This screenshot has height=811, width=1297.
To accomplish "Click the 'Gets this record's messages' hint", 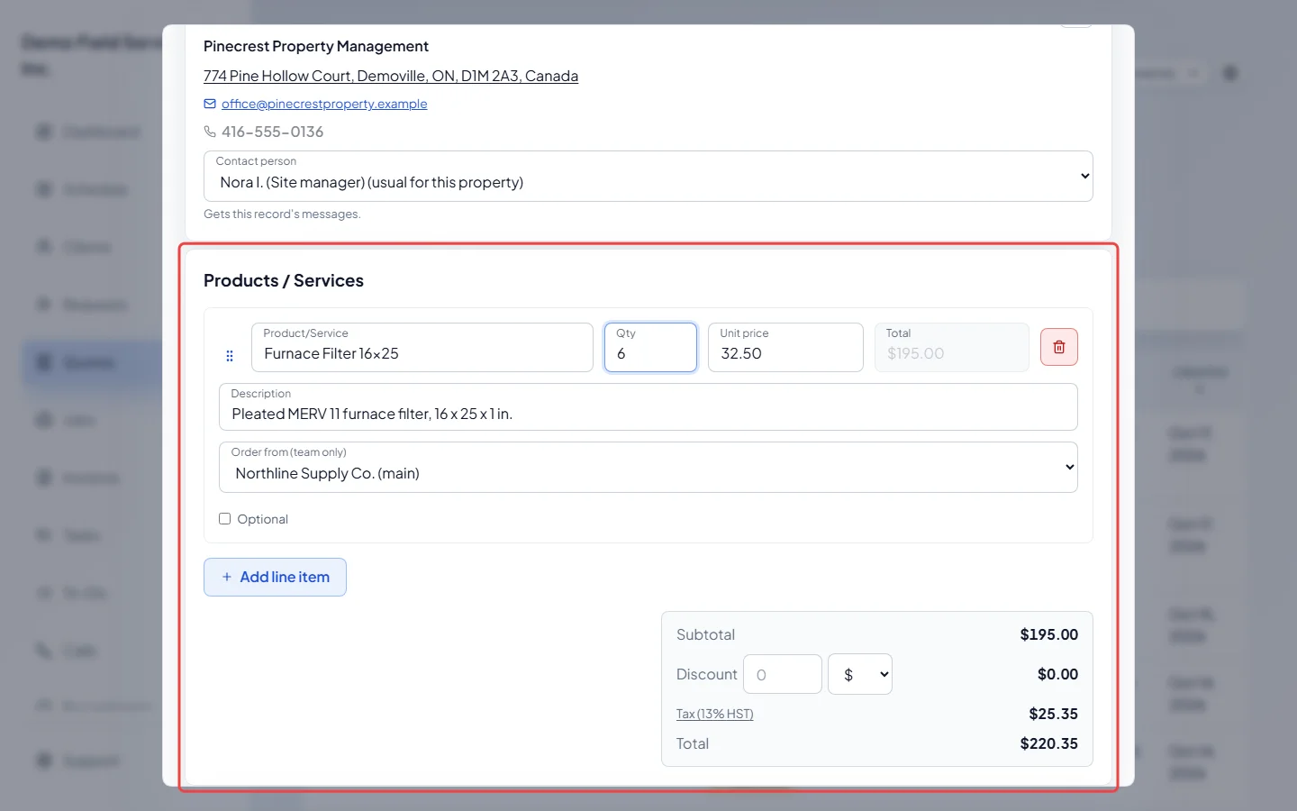I will pyautogui.click(x=282, y=214).
